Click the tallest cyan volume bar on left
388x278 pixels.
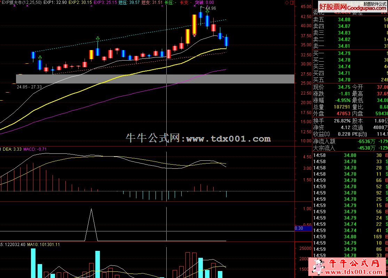click(x=33, y=263)
